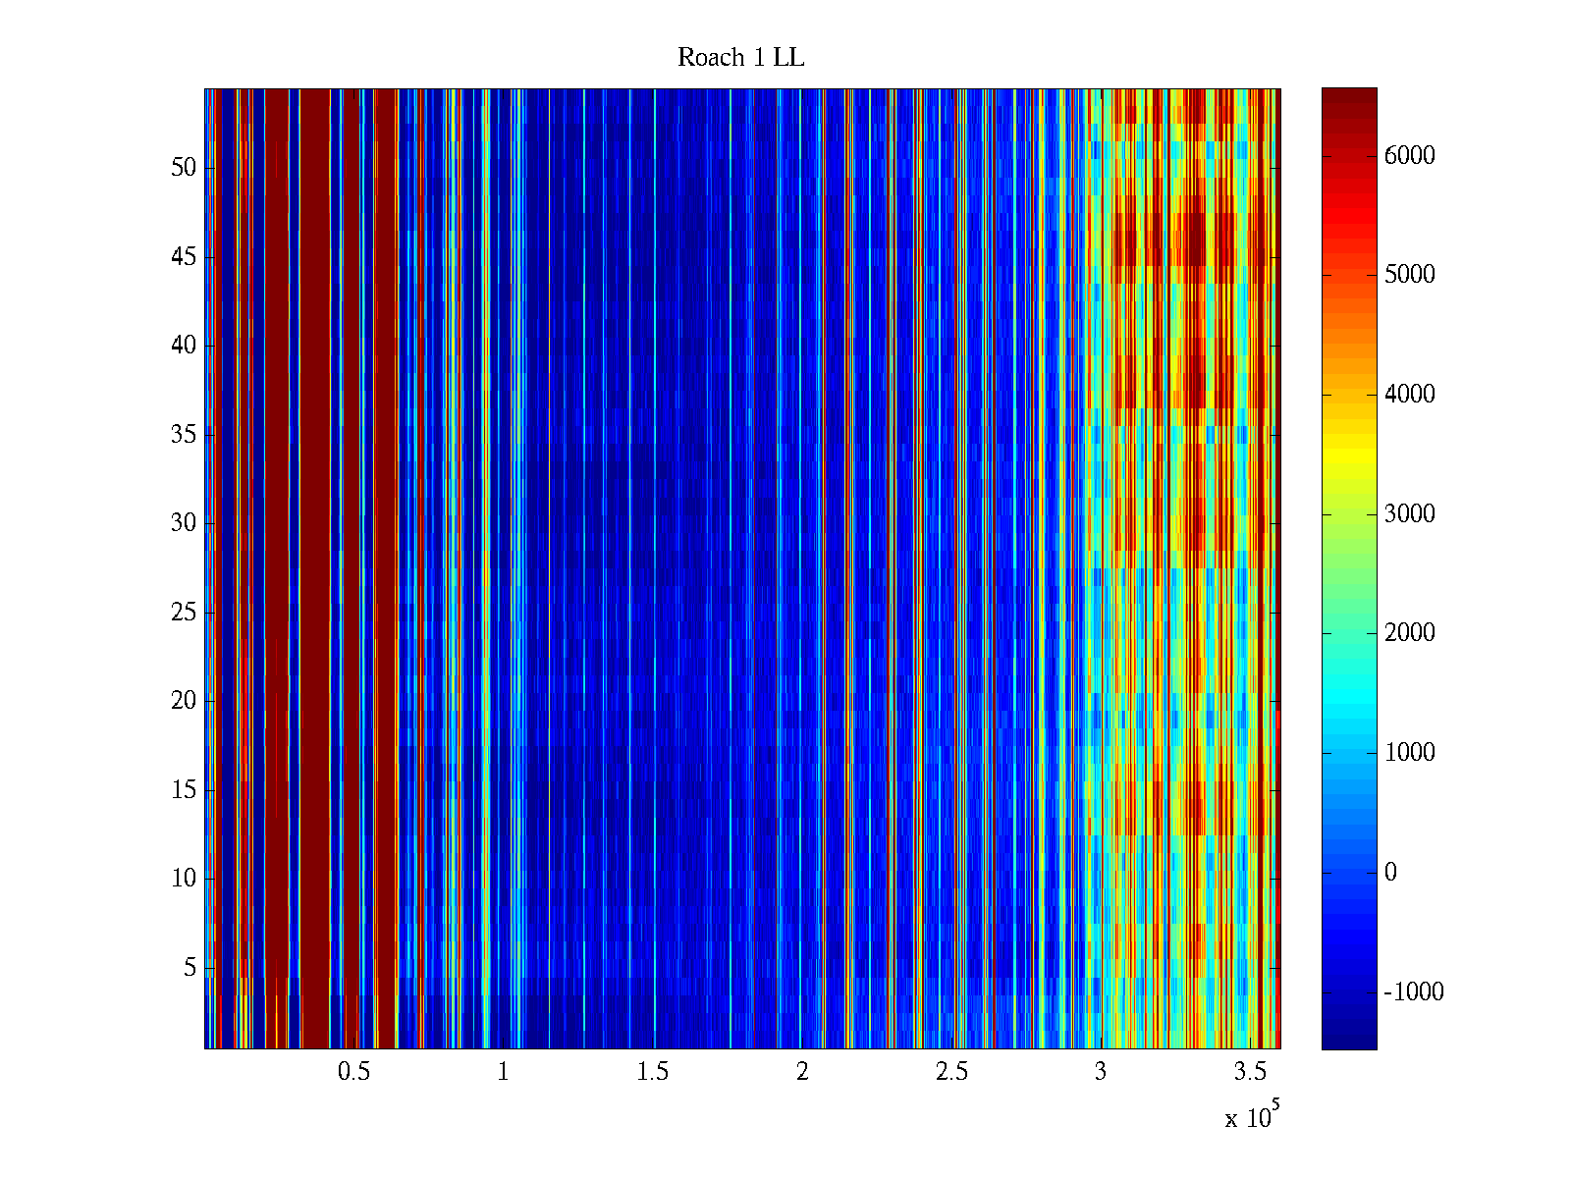This screenshot has width=1571, height=1178.
Task: Click the x-axis tick label 1.5
Action: 652,1072
